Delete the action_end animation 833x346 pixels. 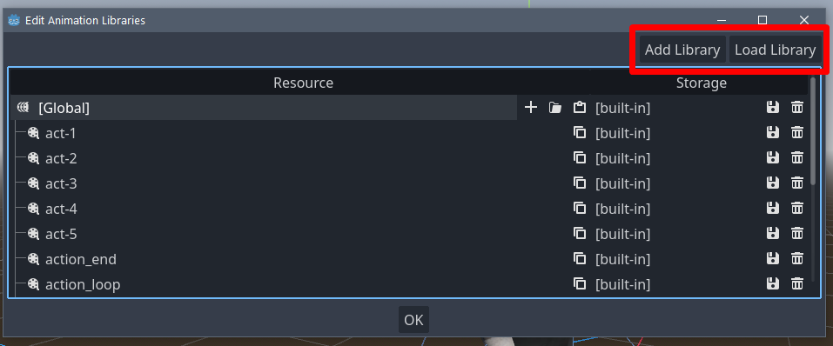point(797,259)
